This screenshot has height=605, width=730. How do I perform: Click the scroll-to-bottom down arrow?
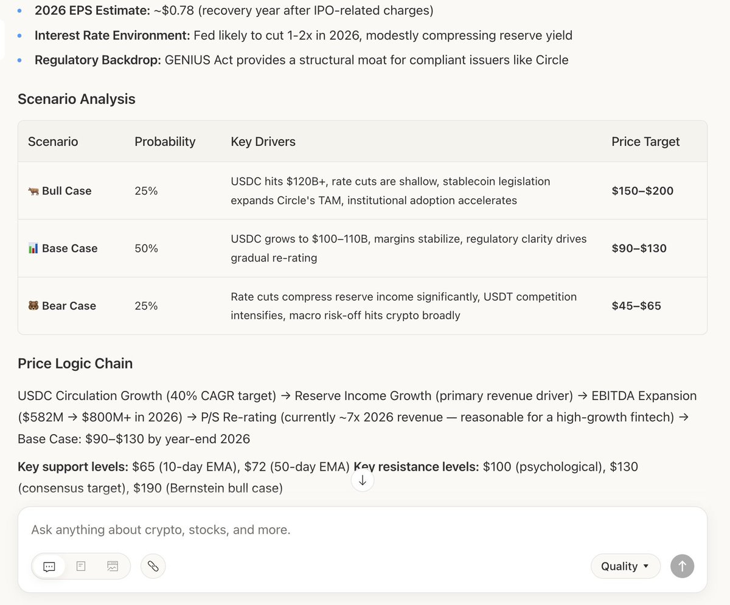point(363,480)
